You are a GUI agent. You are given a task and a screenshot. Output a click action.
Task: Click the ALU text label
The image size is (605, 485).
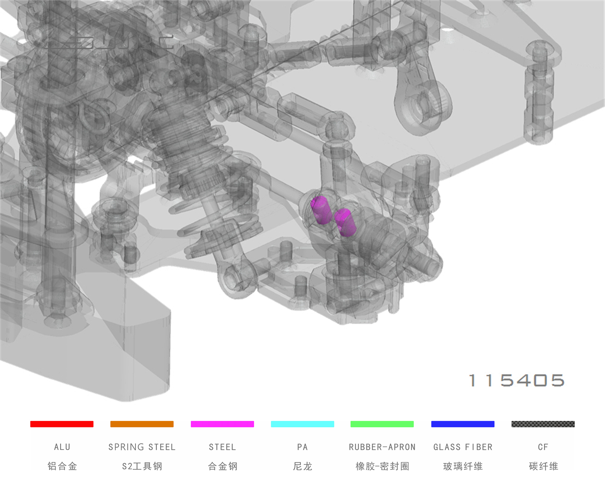click(62, 447)
